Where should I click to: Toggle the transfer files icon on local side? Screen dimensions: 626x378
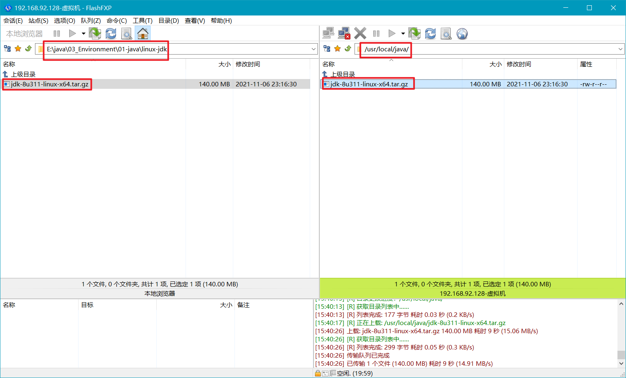pyautogui.click(x=95, y=33)
